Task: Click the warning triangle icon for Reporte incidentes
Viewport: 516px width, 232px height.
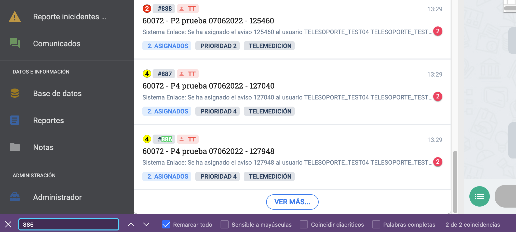Action: tap(15, 17)
